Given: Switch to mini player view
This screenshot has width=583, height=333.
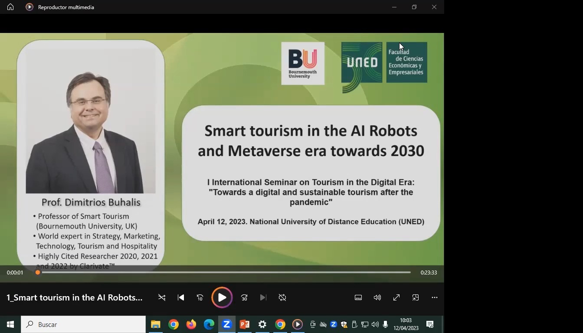Looking at the screenshot, I should coord(416,297).
